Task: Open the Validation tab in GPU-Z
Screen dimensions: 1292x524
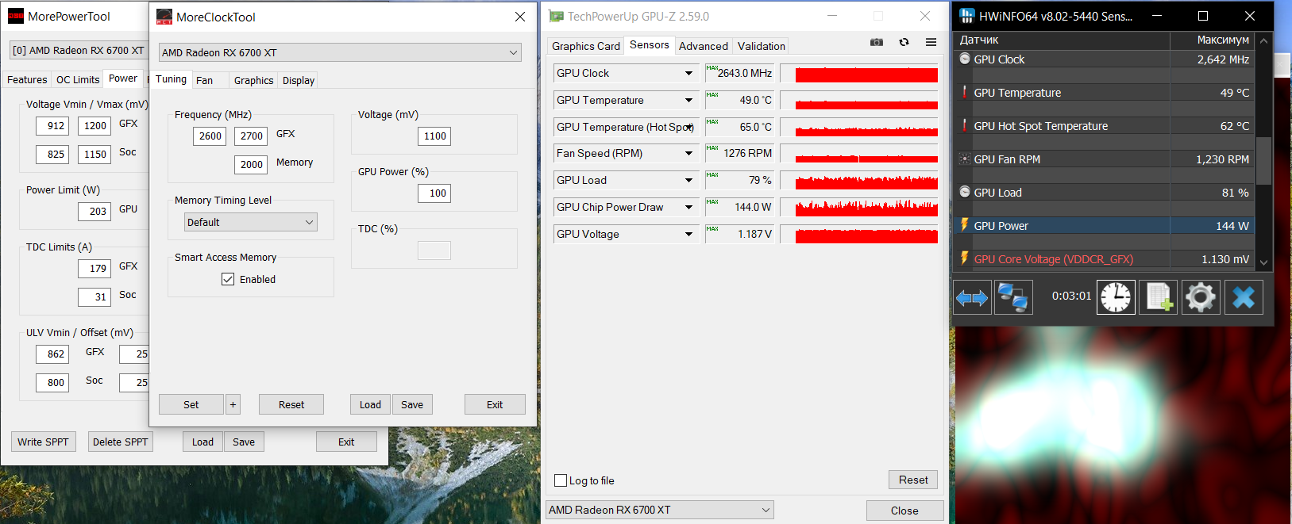Action: click(762, 46)
